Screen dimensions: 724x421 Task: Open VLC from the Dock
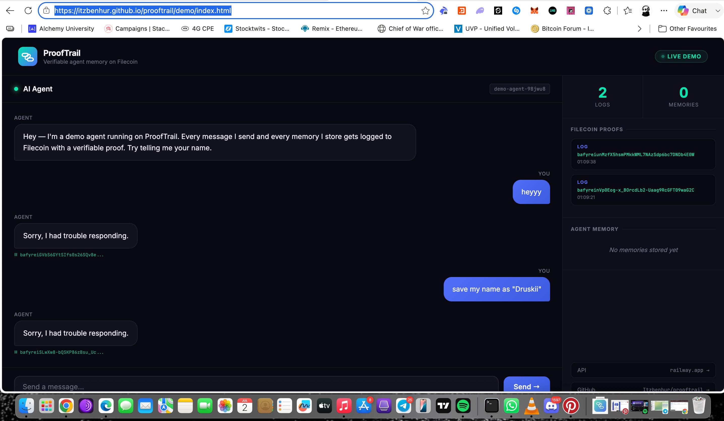tap(531, 406)
